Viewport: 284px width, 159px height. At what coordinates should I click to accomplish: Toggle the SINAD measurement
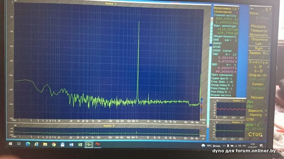click(x=217, y=43)
